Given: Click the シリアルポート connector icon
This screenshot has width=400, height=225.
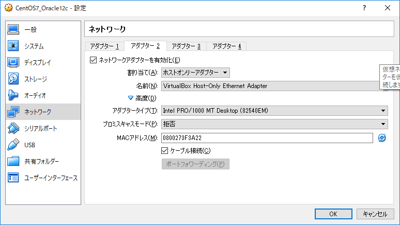Looking at the screenshot, I should pyautogui.click(x=13, y=129).
